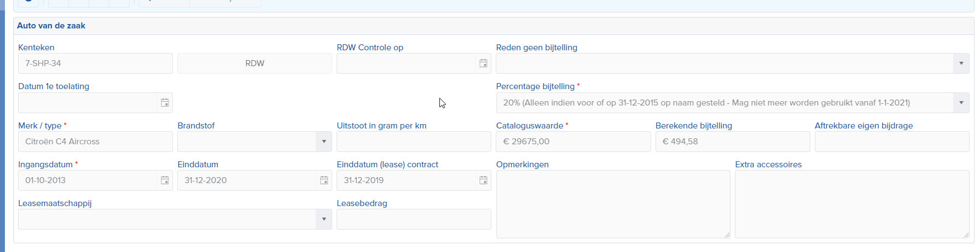980x252 pixels.
Task: Open calendar for RDW Controle op
Action: [x=483, y=63]
